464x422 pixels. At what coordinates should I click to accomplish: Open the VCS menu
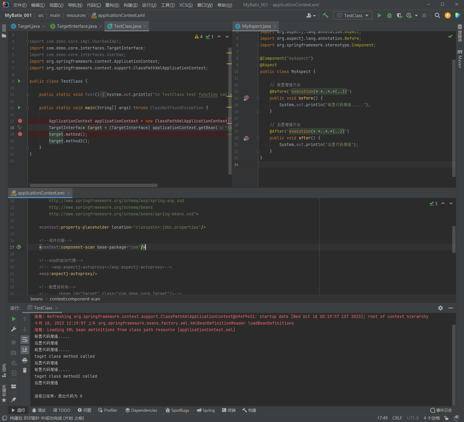point(186,5)
